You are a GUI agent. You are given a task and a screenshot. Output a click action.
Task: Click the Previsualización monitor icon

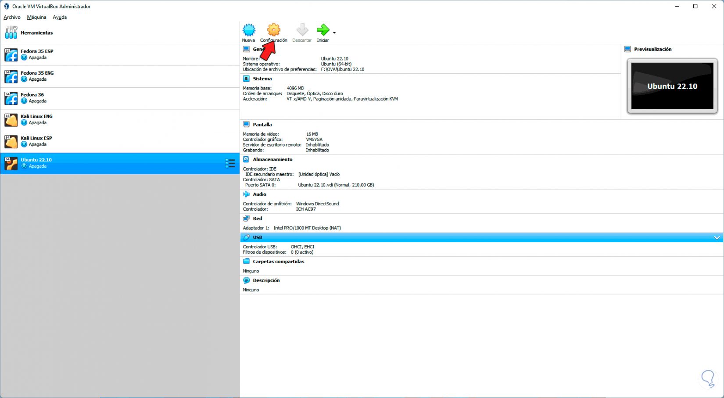(627, 49)
